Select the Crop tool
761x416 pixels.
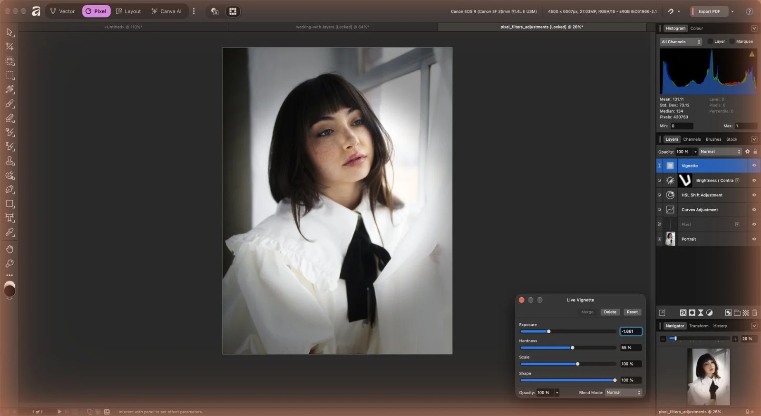coord(10,47)
